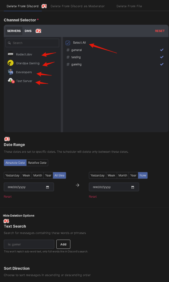Viewport: 169px width, 282px height.
Task: Choose the Developers server icon
Action: [x=11, y=72]
